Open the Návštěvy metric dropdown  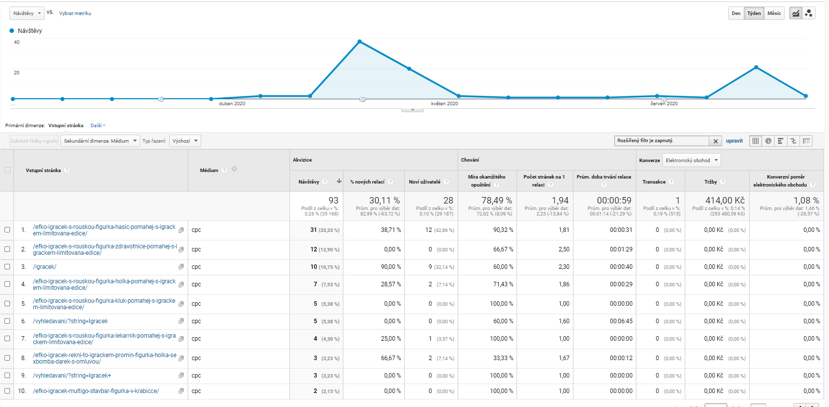pyautogui.click(x=27, y=13)
